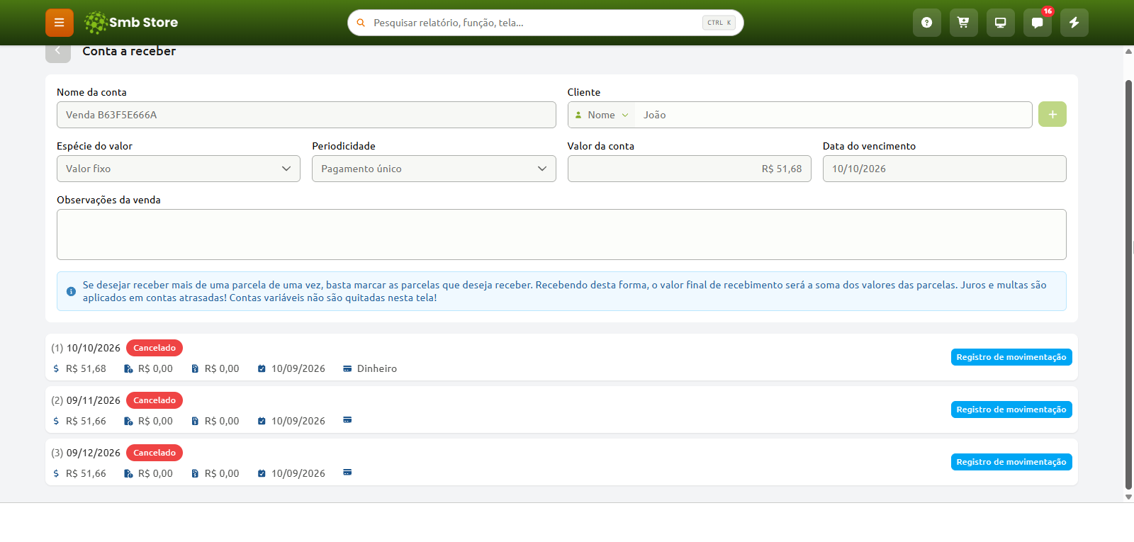The width and height of the screenshot is (1134, 542).
Task: Click the Dinheiro payment method text
Action: click(x=377, y=368)
